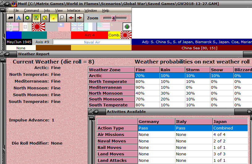252x164 pixels.
Task: Click Japan's Naval Moves '2 of 2' cell
Action: [230, 141]
